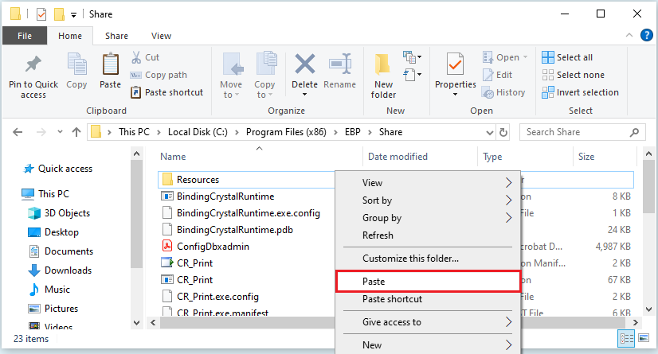Click the Refresh button beside address bar
Screen dimensions: 658x354
click(x=503, y=132)
